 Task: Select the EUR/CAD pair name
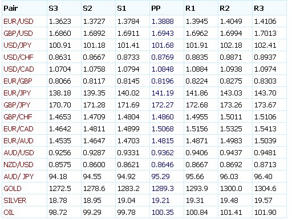(18, 128)
